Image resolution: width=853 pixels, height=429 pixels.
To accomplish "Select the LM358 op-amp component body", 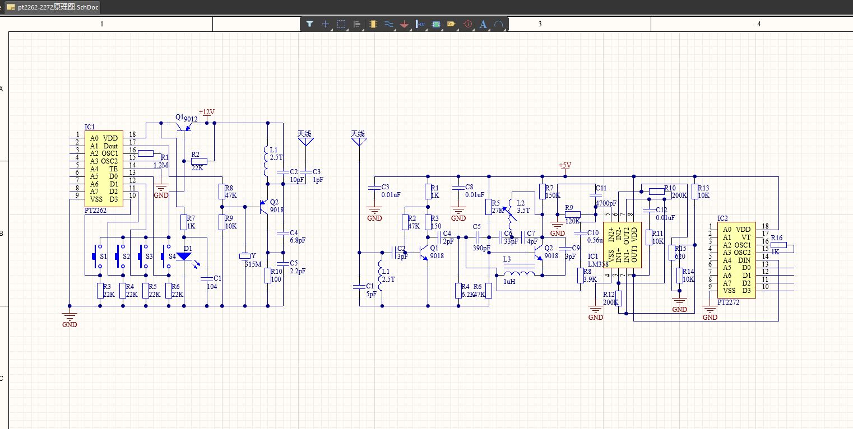I will click(x=622, y=245).
